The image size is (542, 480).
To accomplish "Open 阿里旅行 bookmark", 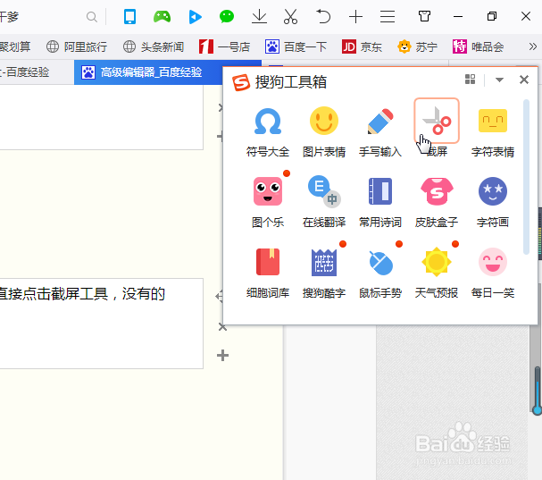I will (x=77, y=46).
